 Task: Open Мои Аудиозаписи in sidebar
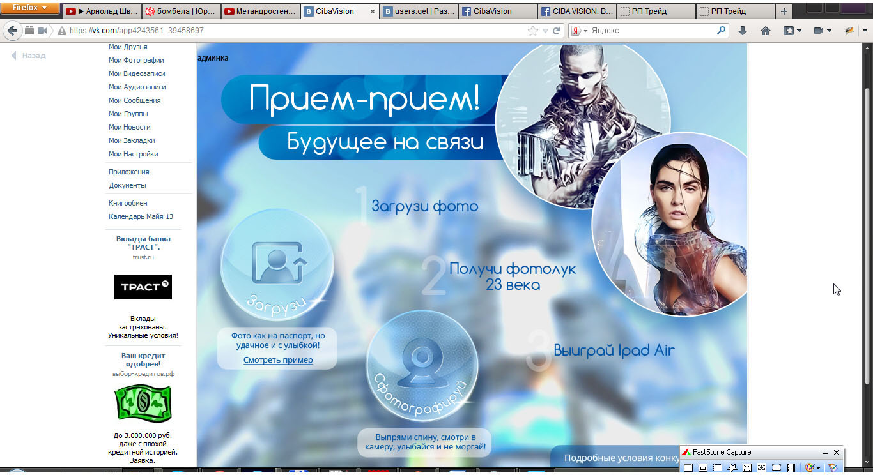tap(137, 87)
